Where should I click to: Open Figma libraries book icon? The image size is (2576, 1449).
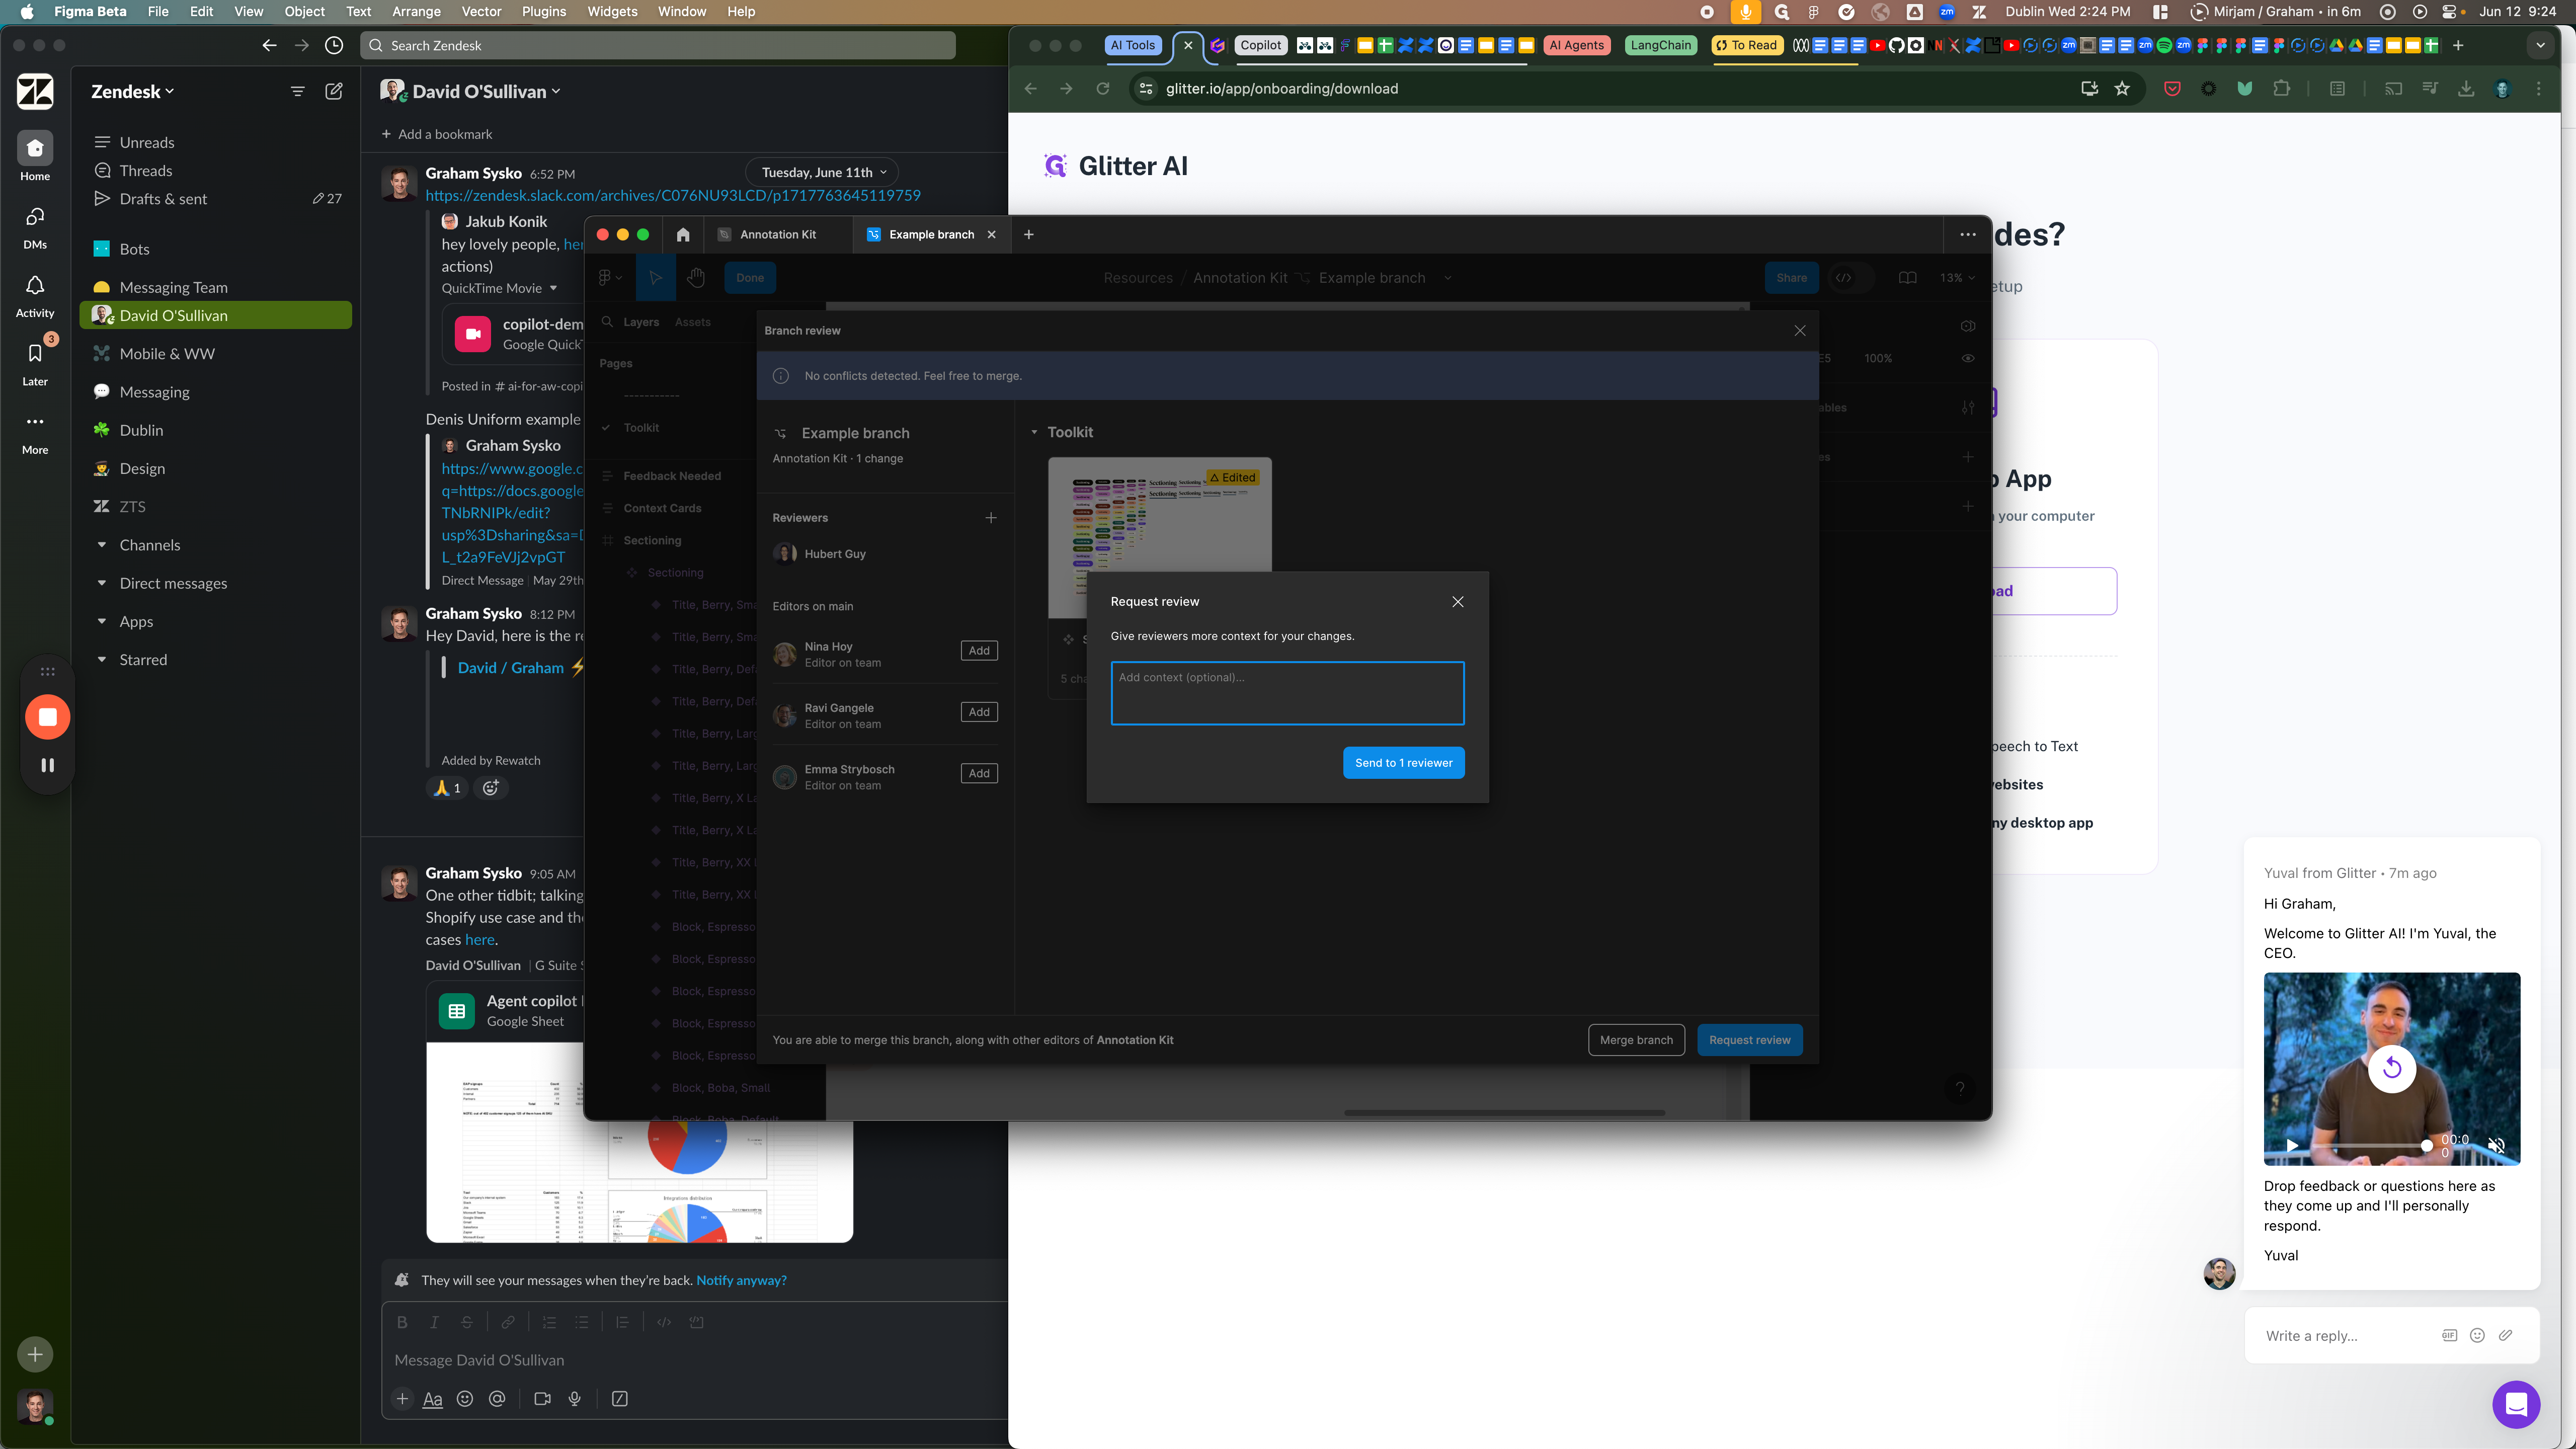(1907, 278)
